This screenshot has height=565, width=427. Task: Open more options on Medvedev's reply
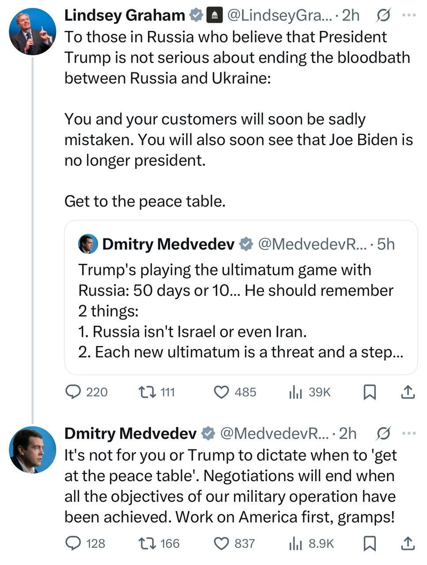409,433
